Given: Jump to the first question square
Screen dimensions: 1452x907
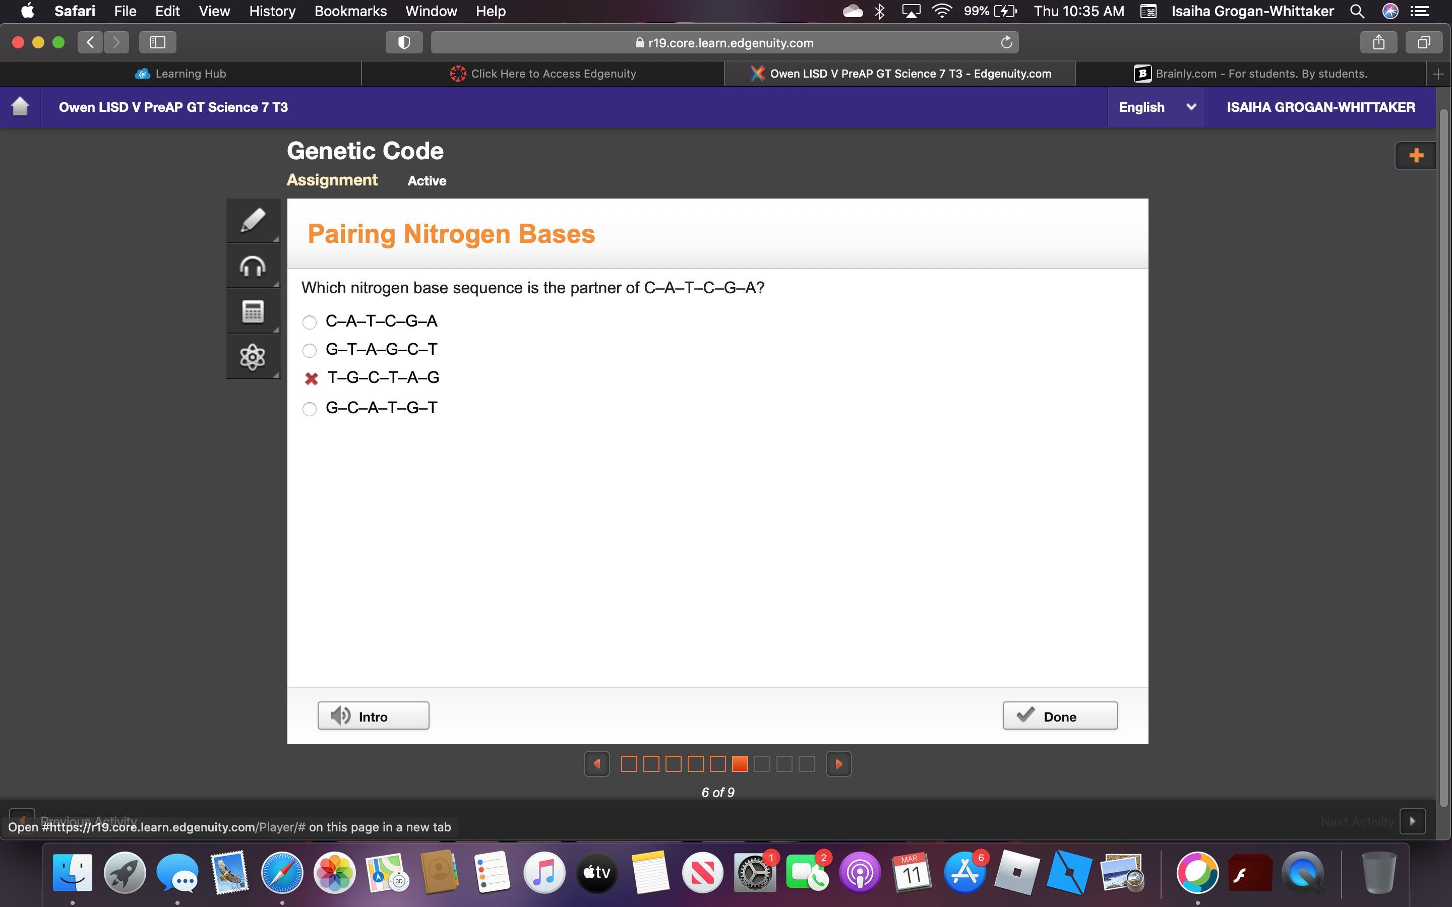Looking at the screenshot, I should [x=629, y=763].
